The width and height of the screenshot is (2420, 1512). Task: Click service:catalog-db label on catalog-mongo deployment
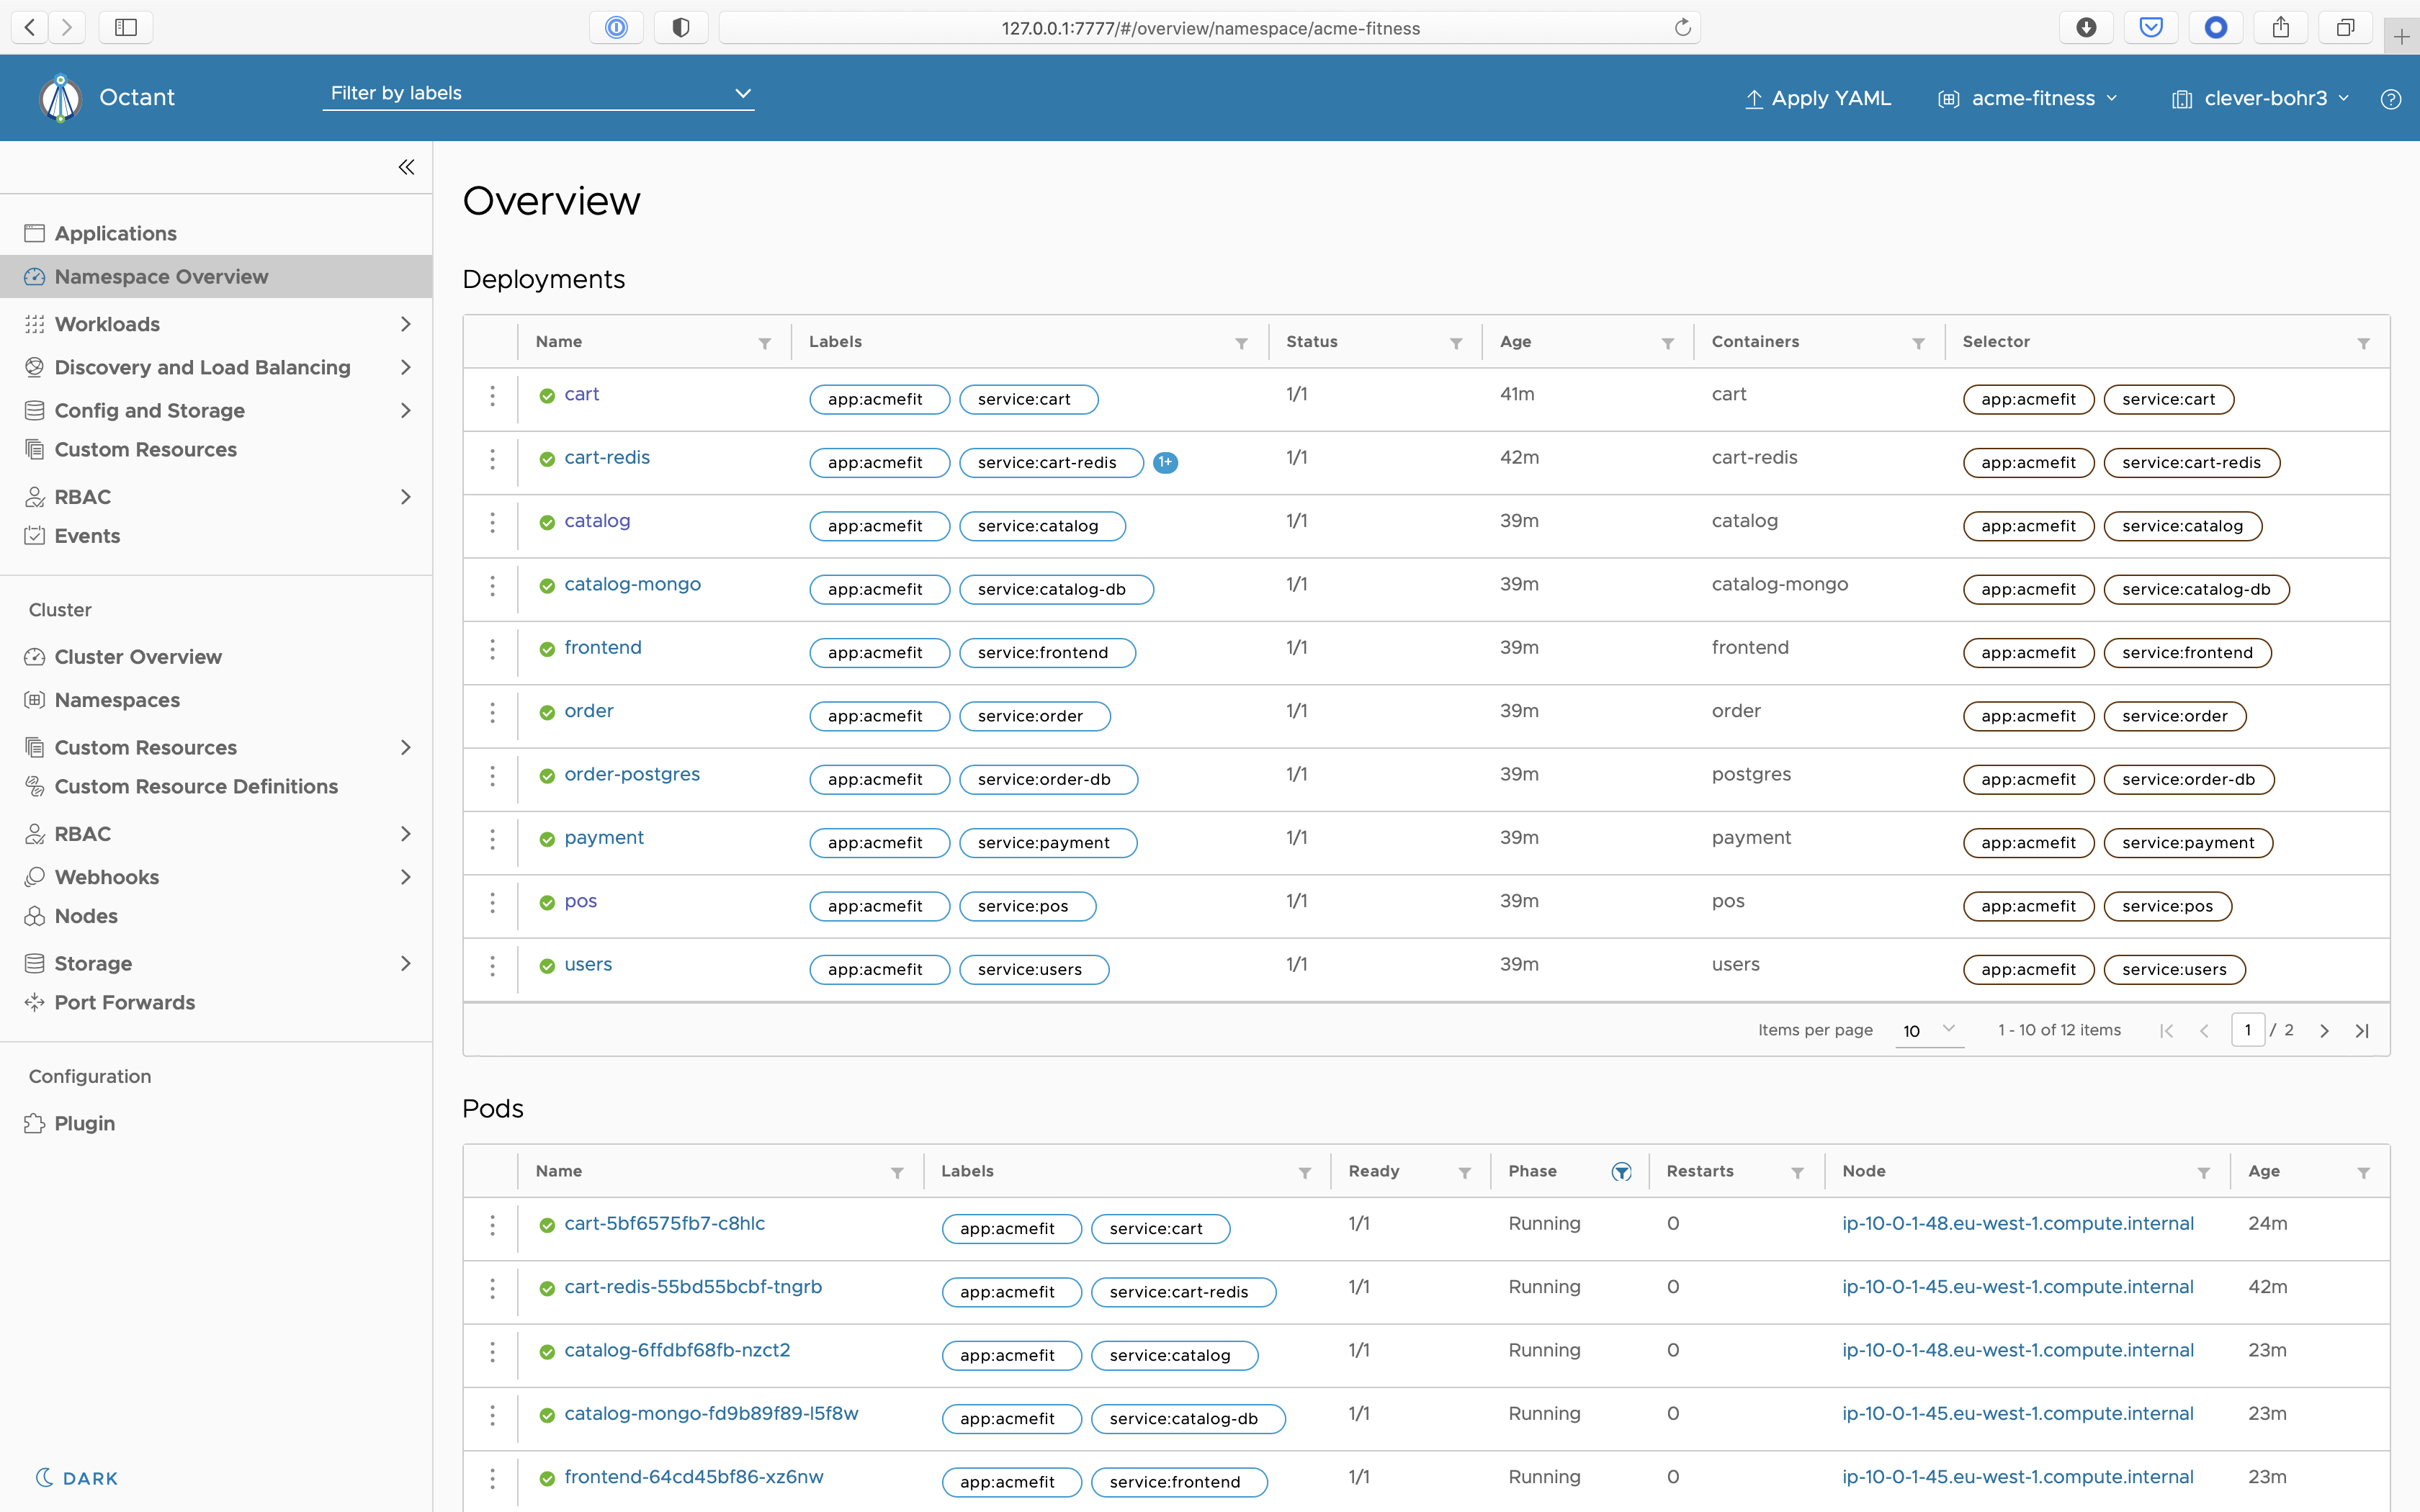(1056, 589)
